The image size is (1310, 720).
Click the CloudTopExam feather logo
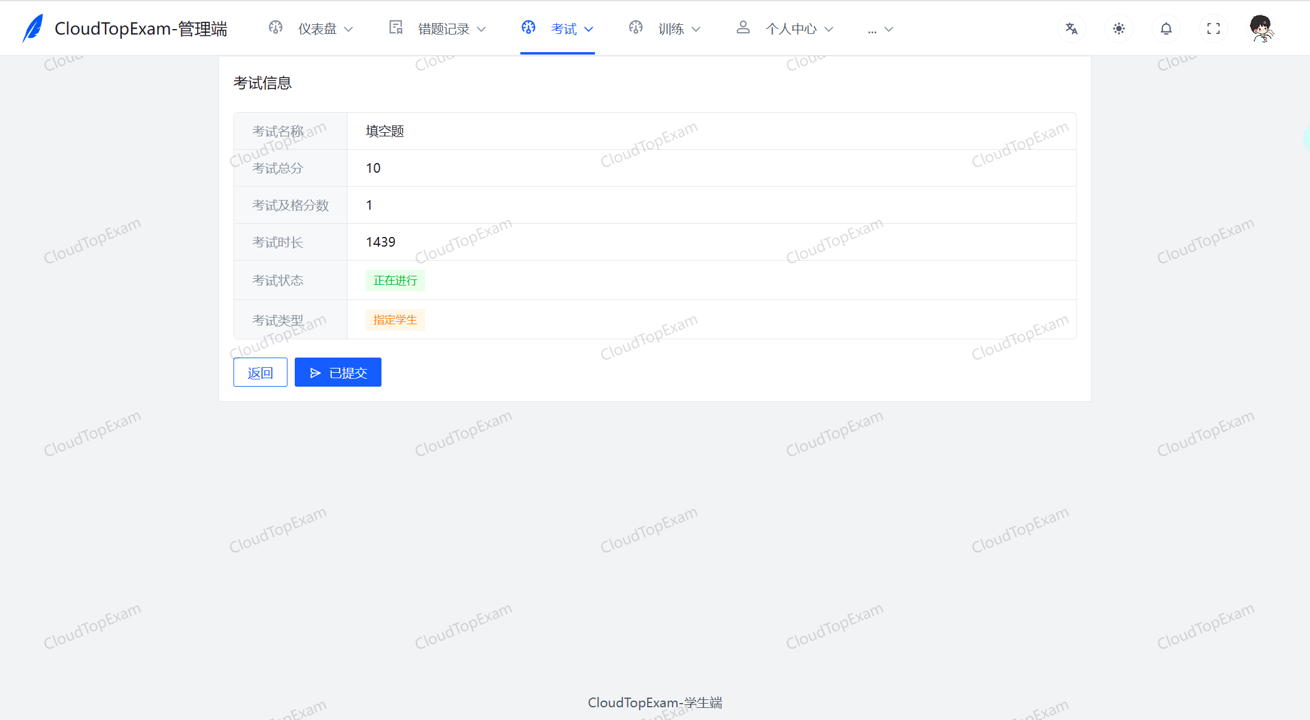[33, 28]
